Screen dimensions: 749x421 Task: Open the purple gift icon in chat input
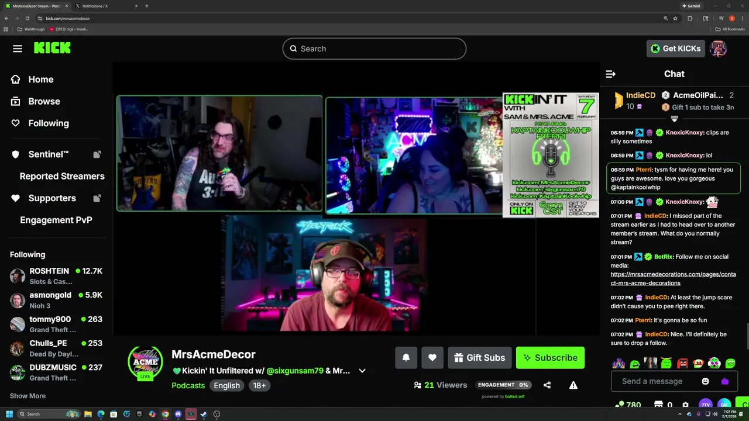[x=725, y=381]
